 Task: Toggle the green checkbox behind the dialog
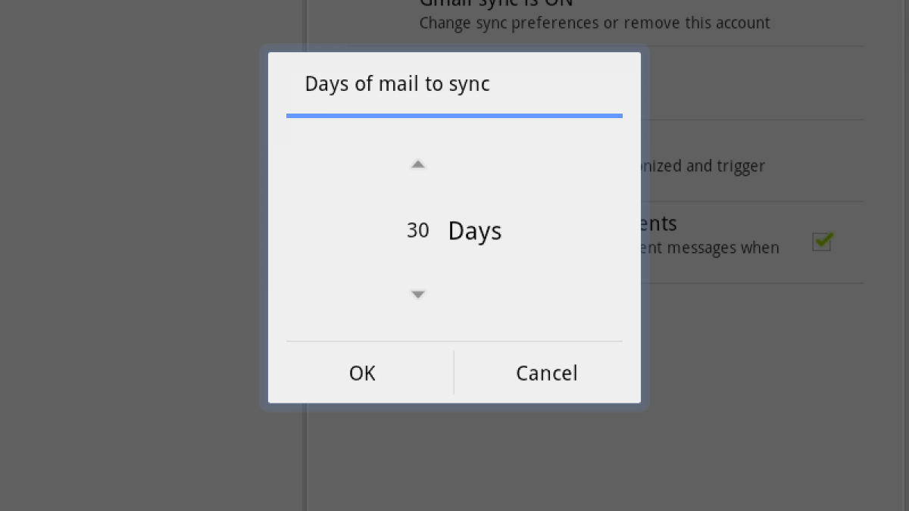tap(822, 241)
